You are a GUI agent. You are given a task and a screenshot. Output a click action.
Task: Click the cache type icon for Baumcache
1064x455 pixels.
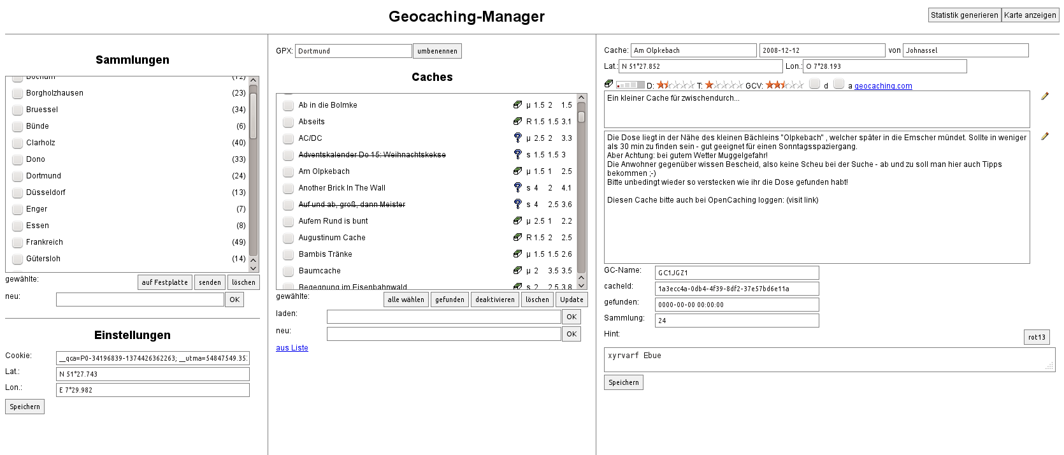(x=517, y=270)
